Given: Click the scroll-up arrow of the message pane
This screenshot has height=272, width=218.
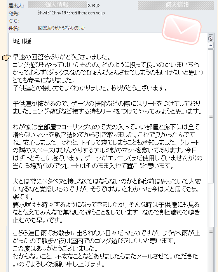Looking at the screenshot, I should point(211,45).
